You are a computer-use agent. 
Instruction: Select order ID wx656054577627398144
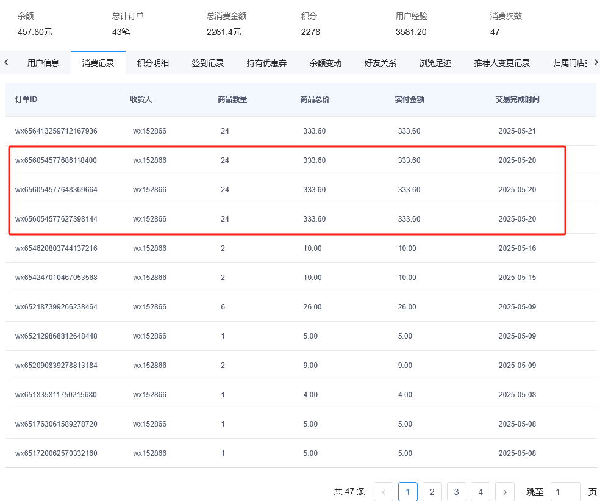pyautogui.click(x=56, y=218)
